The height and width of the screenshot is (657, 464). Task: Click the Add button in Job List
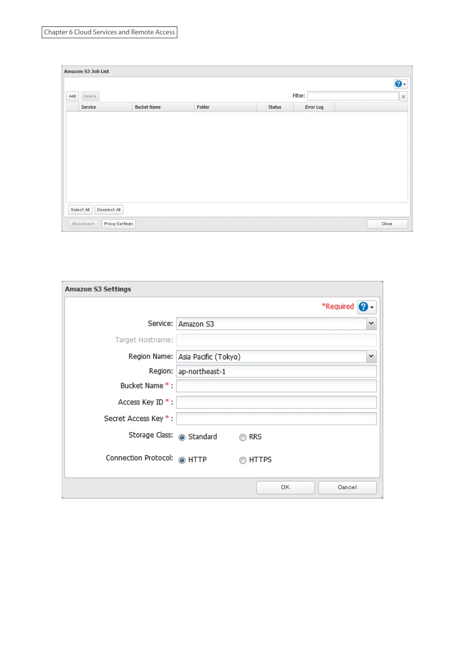coord(72,96)
